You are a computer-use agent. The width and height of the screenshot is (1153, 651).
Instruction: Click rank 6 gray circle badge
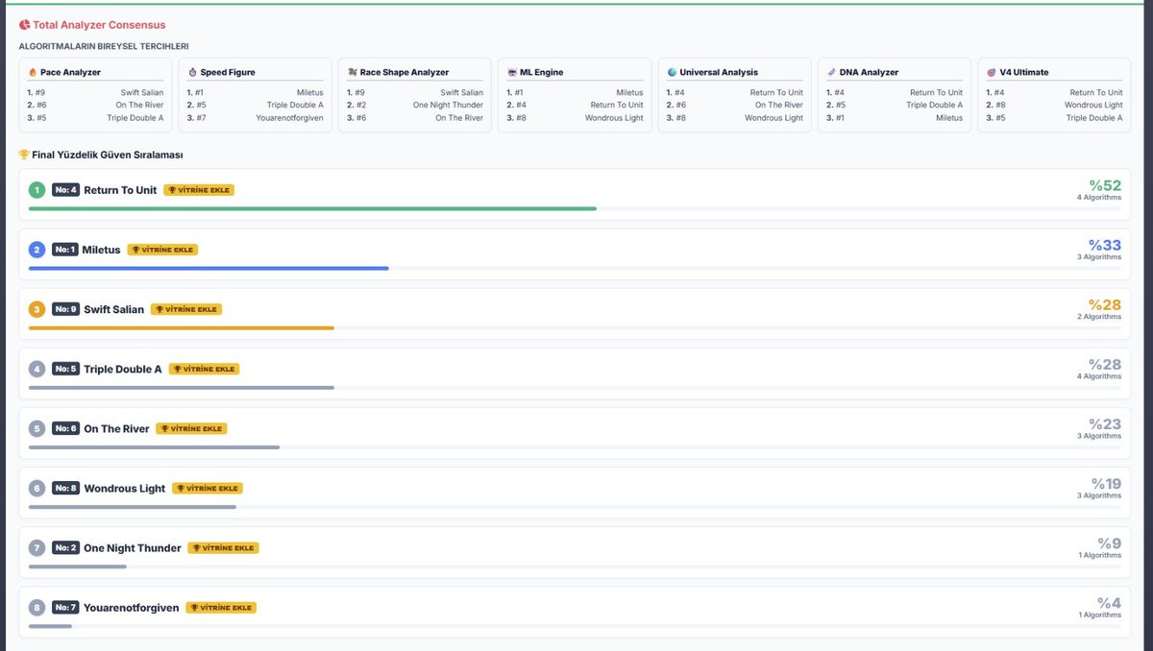tap(37, 488)
